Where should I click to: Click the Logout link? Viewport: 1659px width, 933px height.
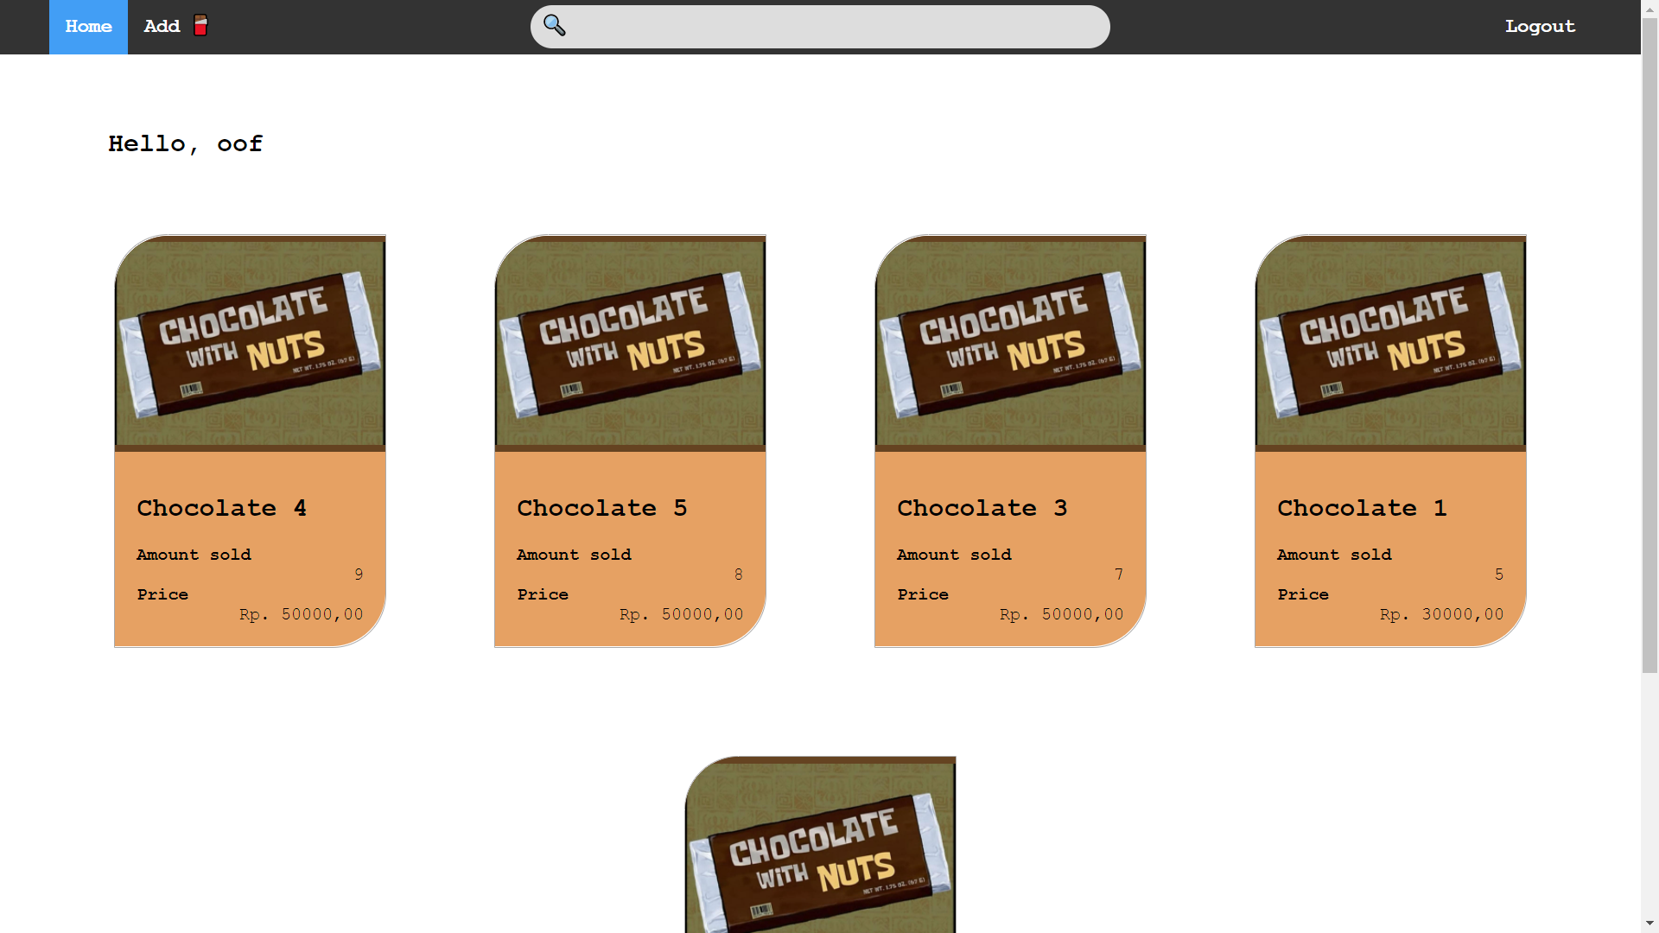coord(1540,27)
